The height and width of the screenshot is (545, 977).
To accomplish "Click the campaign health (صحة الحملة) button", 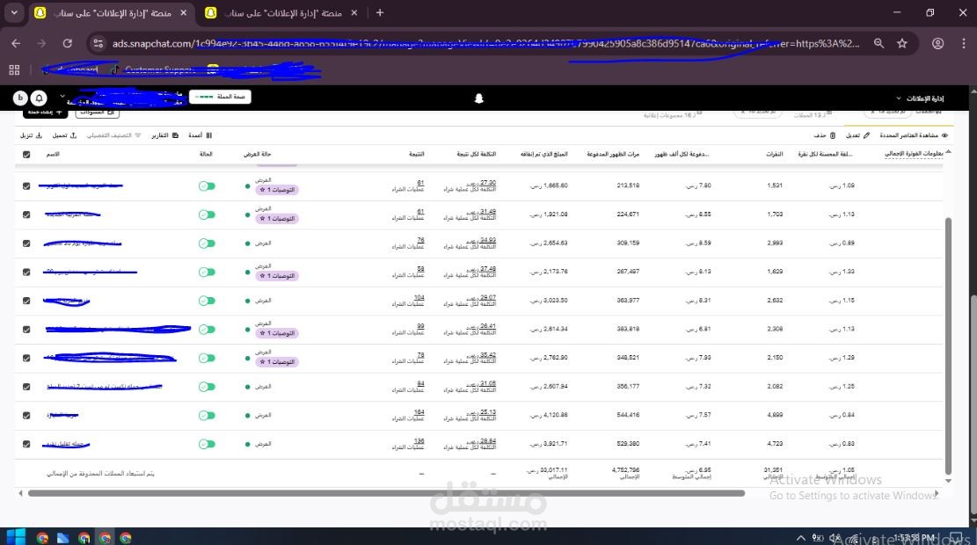I will click(220, 97).
